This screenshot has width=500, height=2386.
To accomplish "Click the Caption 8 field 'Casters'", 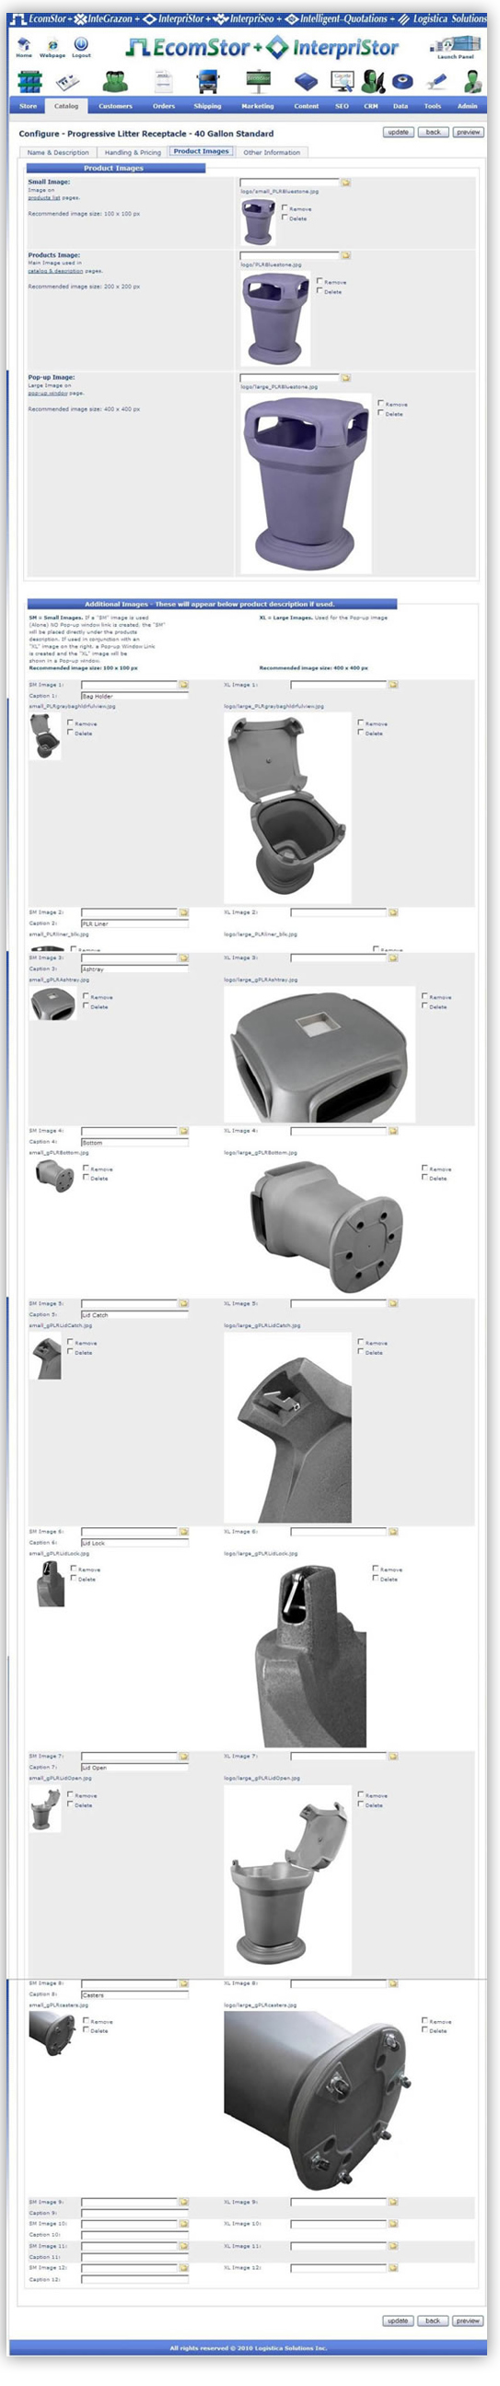I will coord(134,1996).
